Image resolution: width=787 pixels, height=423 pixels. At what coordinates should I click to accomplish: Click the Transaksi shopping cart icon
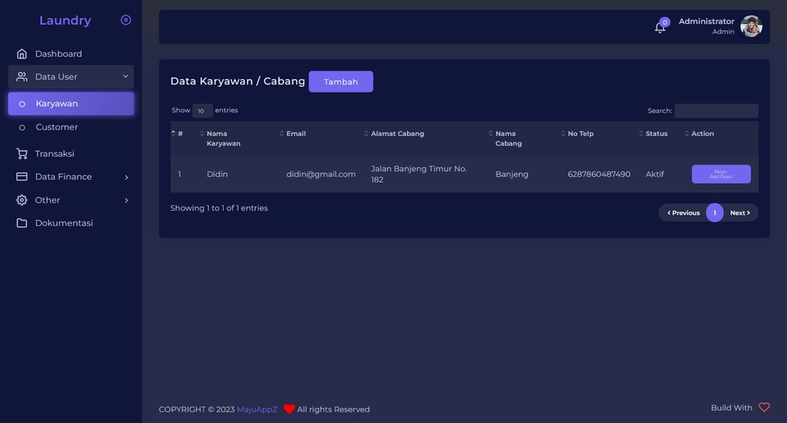coord(21,153)
